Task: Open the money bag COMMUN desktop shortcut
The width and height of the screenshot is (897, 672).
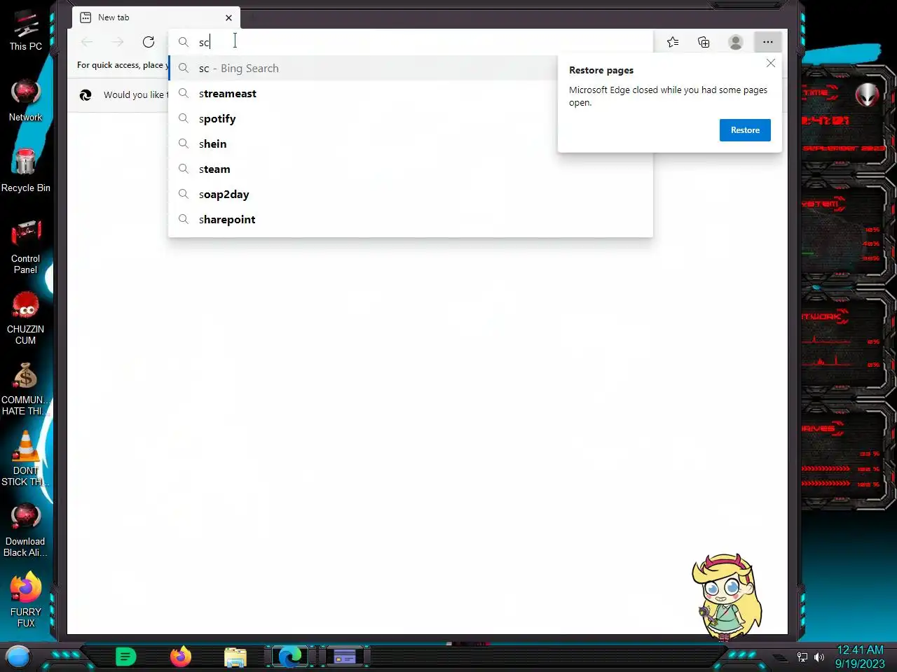Action: coord(26,388)
